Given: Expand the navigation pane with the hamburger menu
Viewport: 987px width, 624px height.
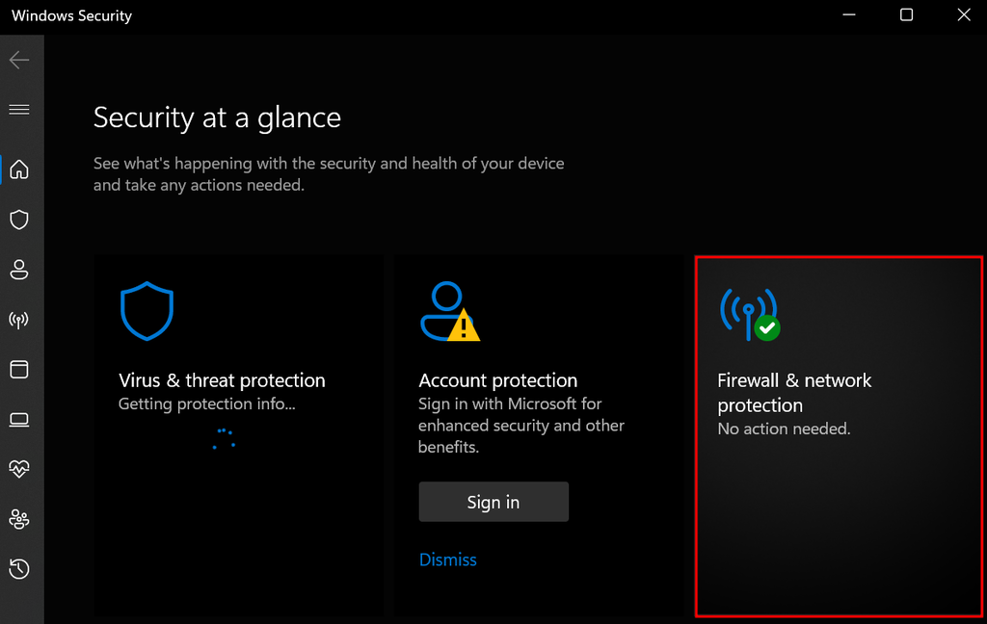Looking at the screenshot, I should (x=19, y=109).
